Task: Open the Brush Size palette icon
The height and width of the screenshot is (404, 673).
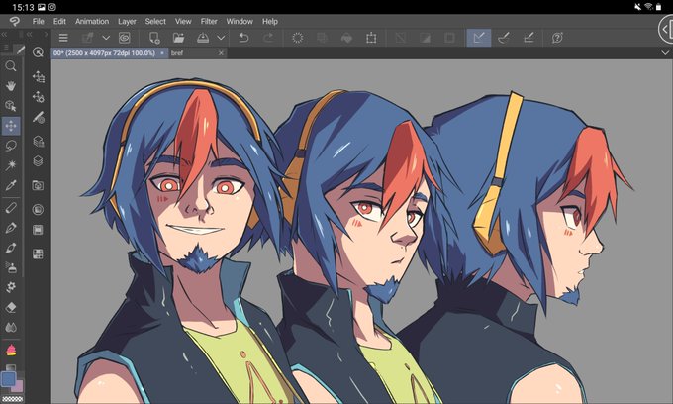Action: [x=38, y=117]
